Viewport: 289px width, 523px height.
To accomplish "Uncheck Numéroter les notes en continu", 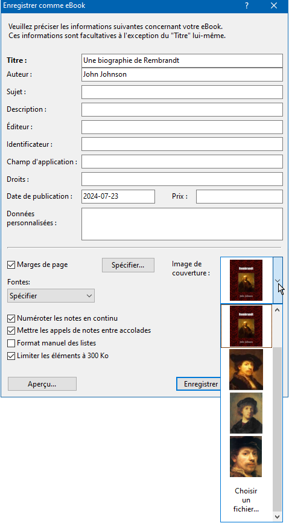I will pos(11,318).
